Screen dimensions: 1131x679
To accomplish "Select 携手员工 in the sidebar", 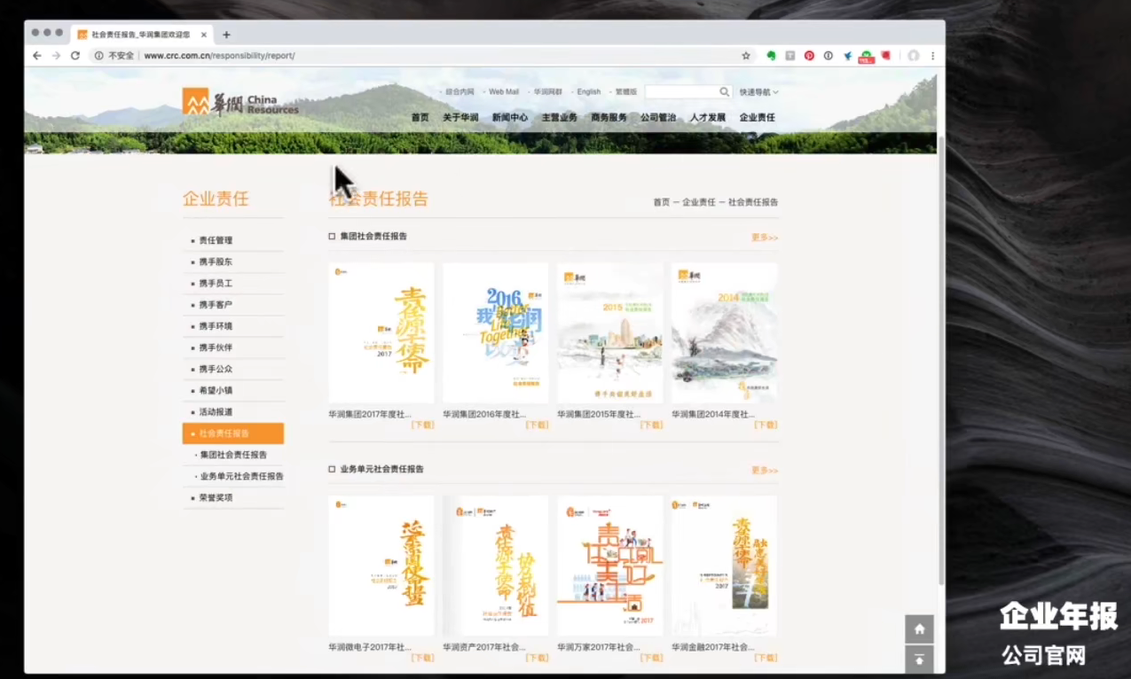I will tap(216, 284).
